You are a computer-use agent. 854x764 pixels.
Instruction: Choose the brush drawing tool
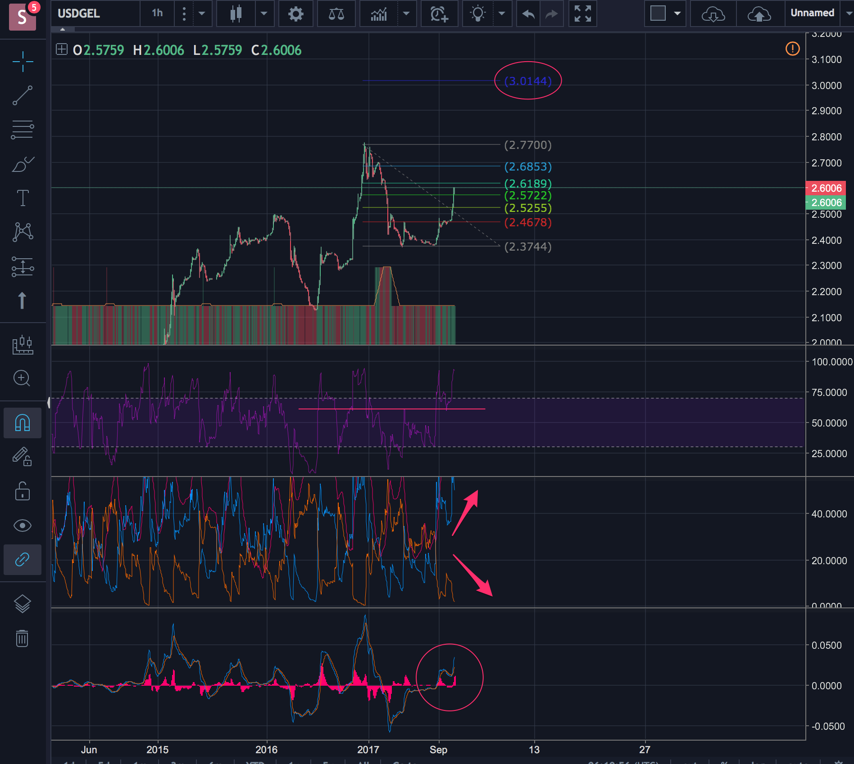tap(23, 164)
